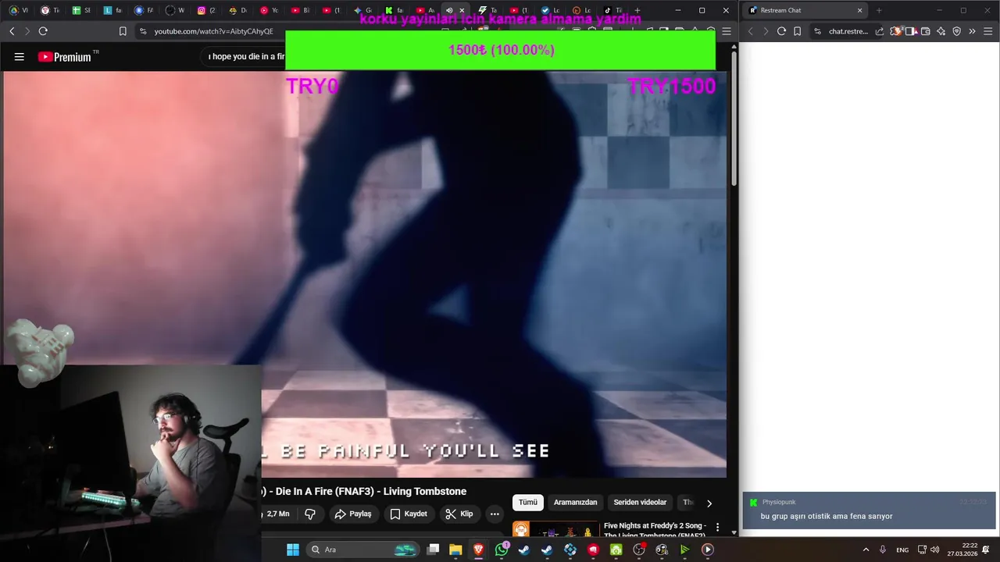Select the Tümü filter chip
Screen dimensions: 1000x562
[x=528, y=502]
